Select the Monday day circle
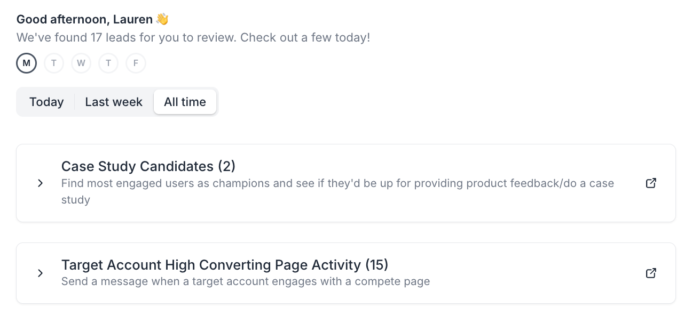The height and width of the screenshot is (324, 692). click(27, 64)
